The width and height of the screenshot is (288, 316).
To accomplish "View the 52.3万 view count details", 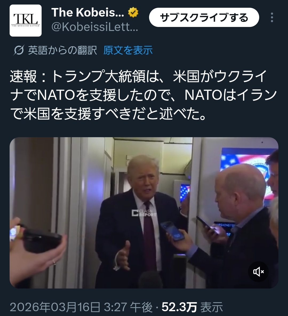I will click(x=179, y=307).
